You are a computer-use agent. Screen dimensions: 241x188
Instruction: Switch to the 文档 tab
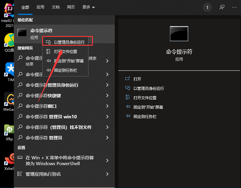(56, 7)
